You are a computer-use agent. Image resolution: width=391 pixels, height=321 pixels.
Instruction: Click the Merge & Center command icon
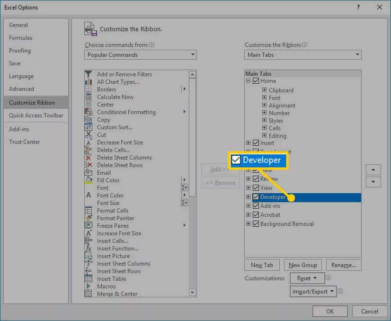click(89, 294)
